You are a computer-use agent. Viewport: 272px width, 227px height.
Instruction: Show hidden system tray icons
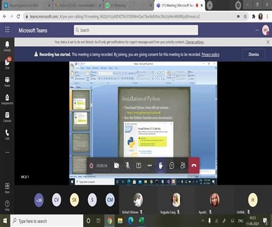click(x=203, y=221)
